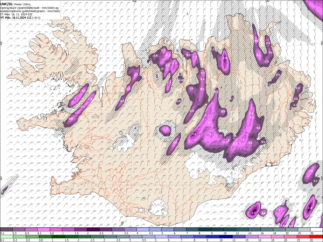Select upper legend swatch starting at 0.3
Screen dimensions: 323x242
click(19, 230)
